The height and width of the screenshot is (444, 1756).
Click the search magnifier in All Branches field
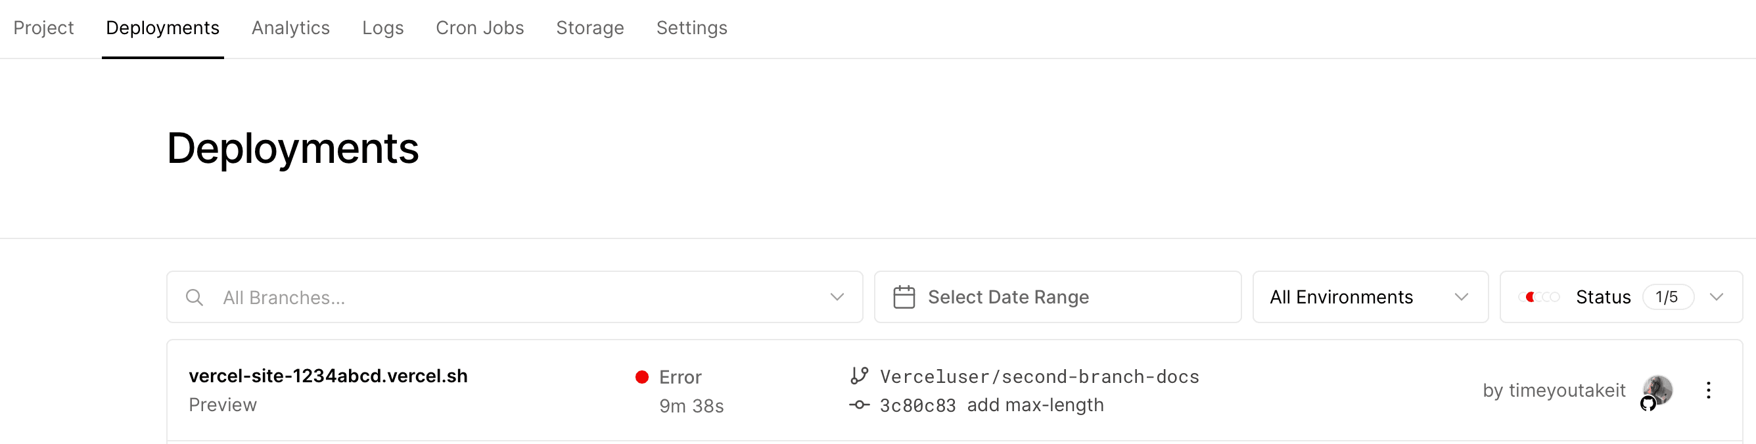pyautogui.click(x=194, y=298)
